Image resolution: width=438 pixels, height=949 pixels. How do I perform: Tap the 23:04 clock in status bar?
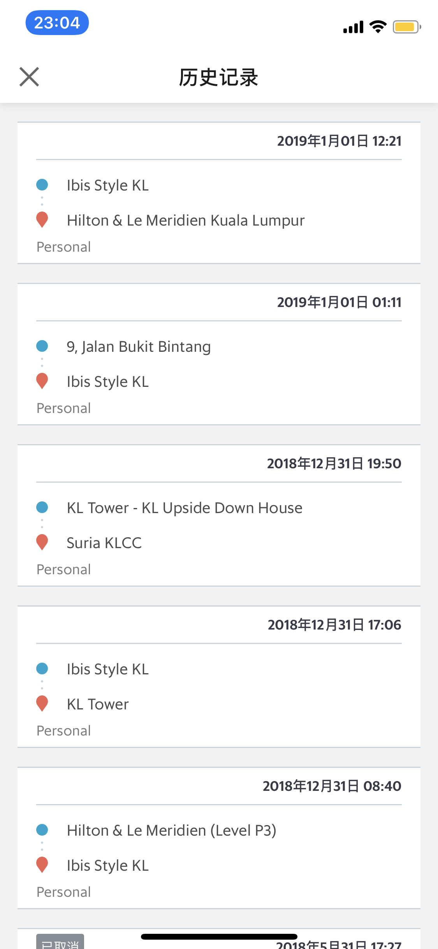coord(57,23)
